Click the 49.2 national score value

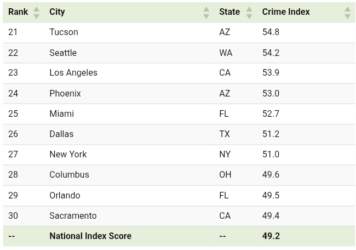tap(271, 236)
